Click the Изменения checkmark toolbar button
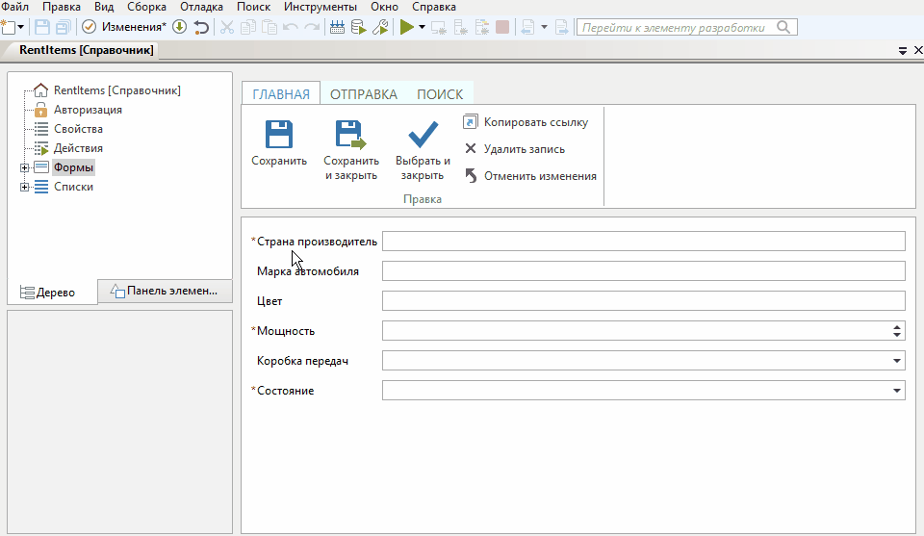 [89, 27]
